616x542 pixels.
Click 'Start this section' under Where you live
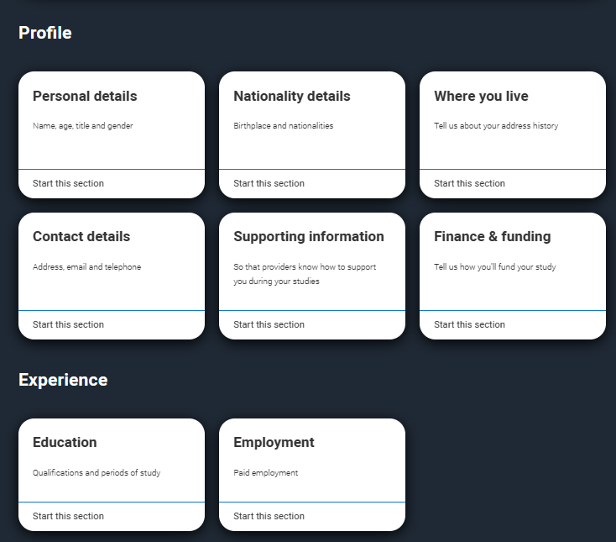469,183
